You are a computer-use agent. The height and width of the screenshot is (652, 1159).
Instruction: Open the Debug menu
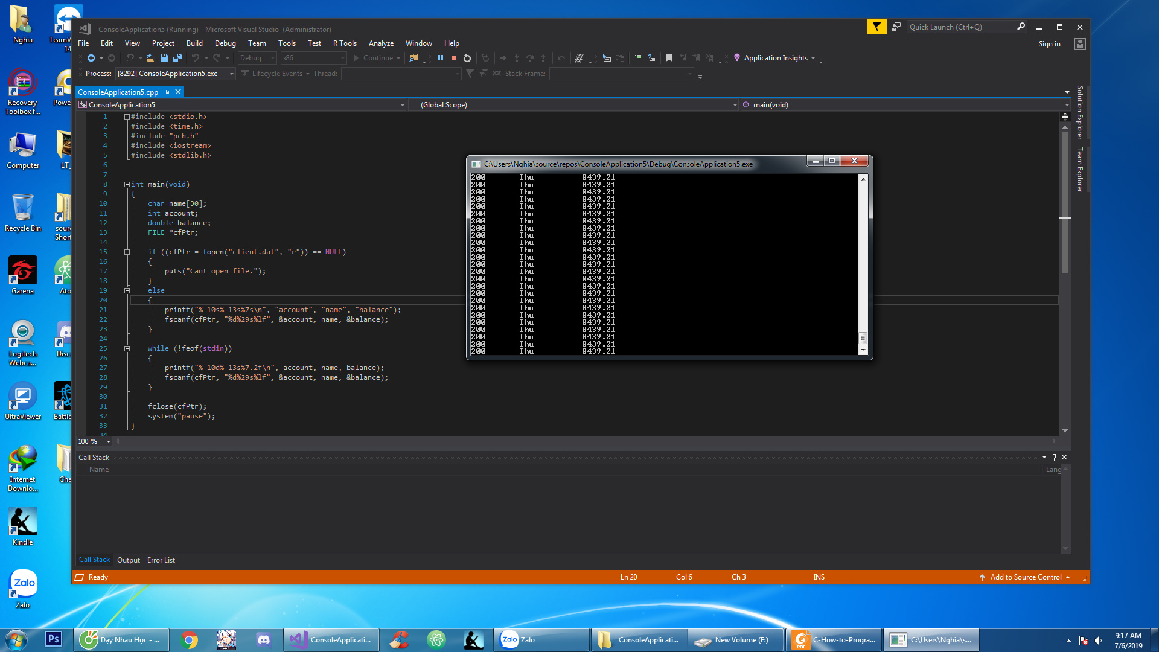point(225,43)
